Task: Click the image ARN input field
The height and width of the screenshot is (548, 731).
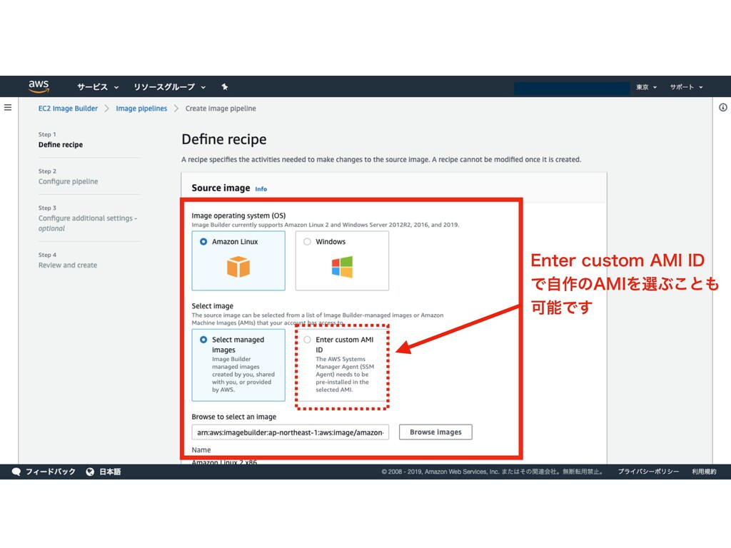Action: click(x=290, y=432)
